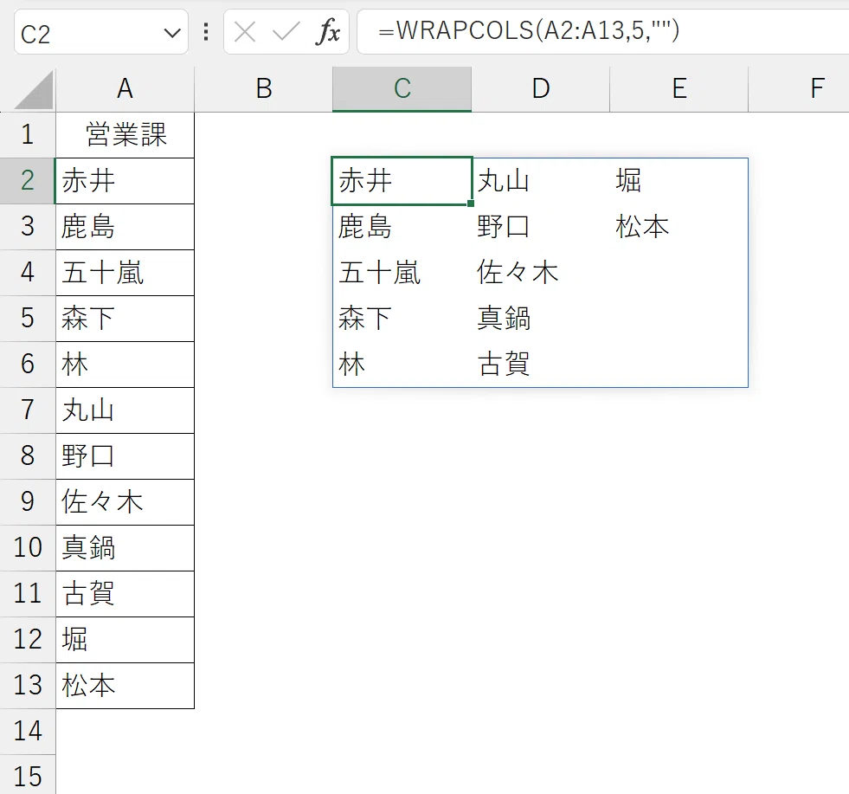Click cell D4 containing 佐々木
The width and height of the screenshot is (849, 794).
point(540,273)
